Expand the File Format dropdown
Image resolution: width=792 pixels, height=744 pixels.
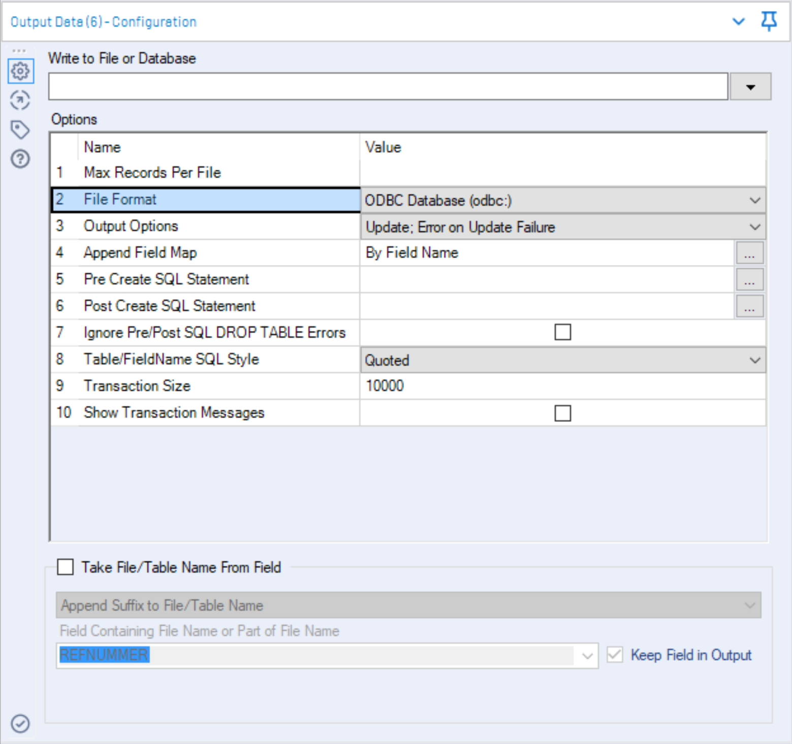[x=755, y=201]
